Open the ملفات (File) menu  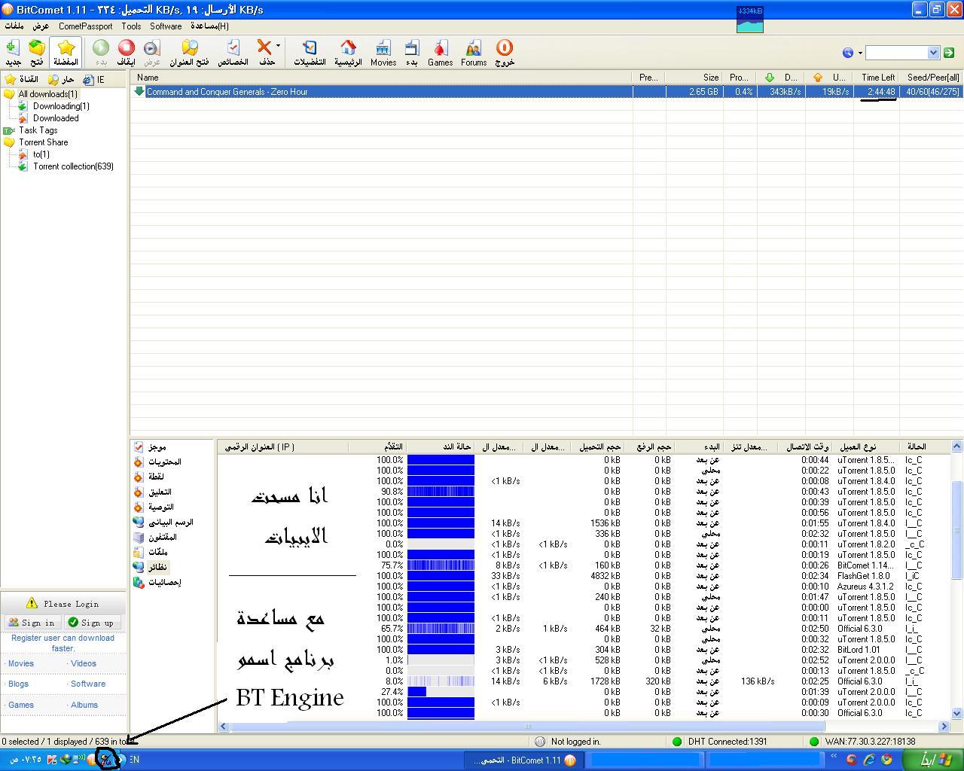(14, 26)
